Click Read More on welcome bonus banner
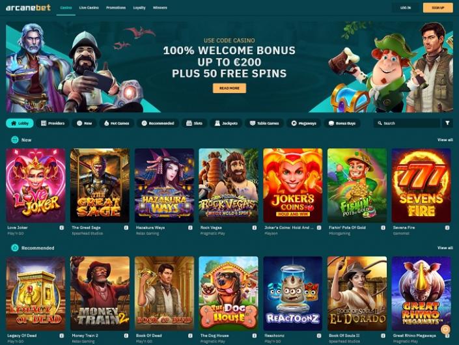Screen dimensions: 459x345 (x=229, y=88)
